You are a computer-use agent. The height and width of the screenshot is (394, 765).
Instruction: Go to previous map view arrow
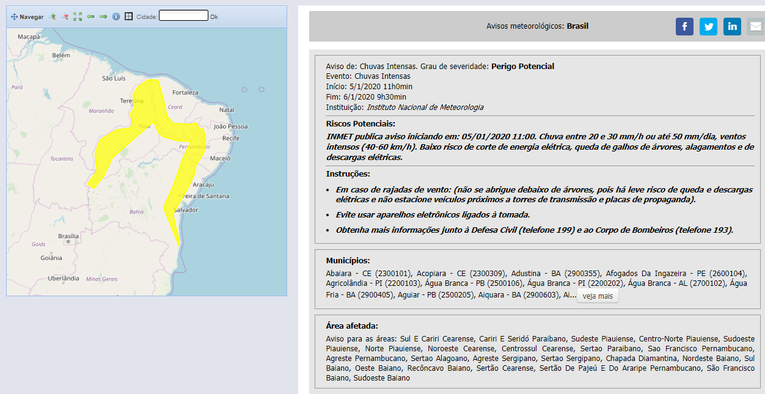point(90,17)
